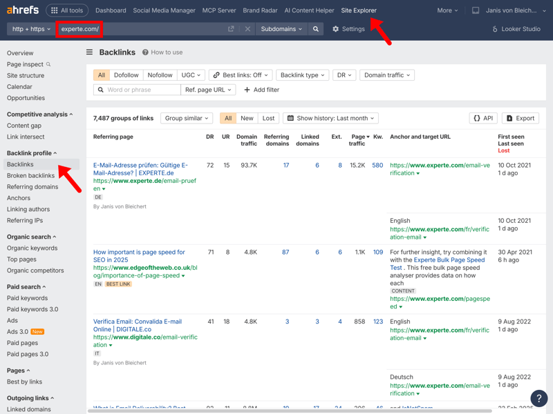Select the Nofollow filter toggle

coord(160,75)
